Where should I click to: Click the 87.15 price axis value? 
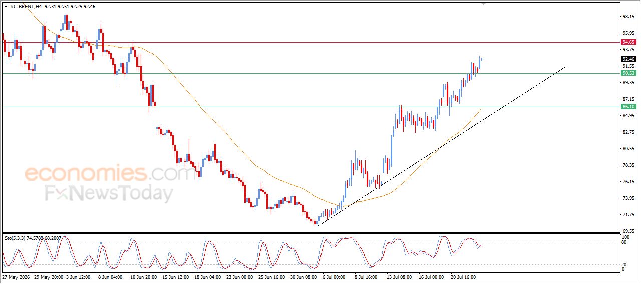click(628, 99)
